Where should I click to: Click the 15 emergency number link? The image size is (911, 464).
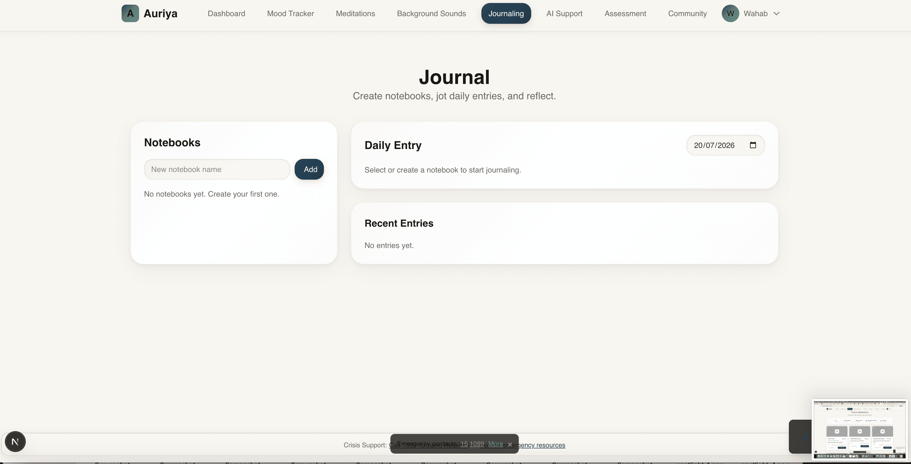[x=464, y=444]
